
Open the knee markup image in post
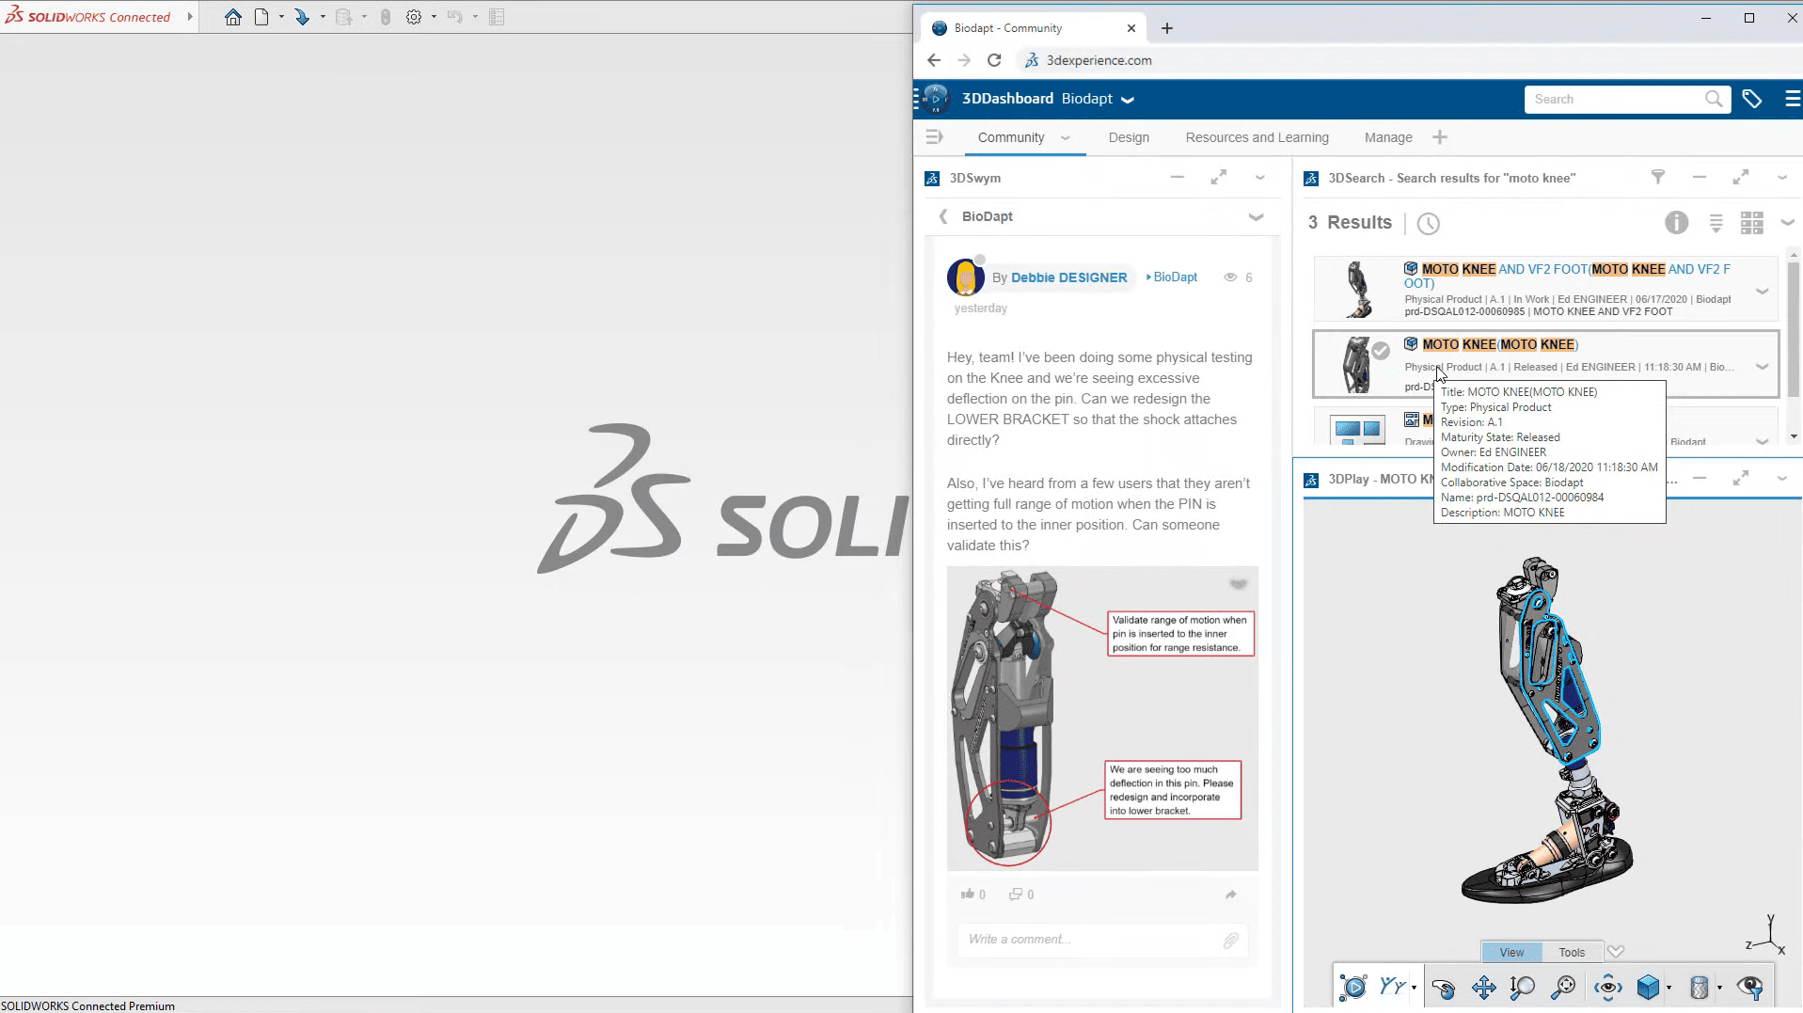[1102, 718]
